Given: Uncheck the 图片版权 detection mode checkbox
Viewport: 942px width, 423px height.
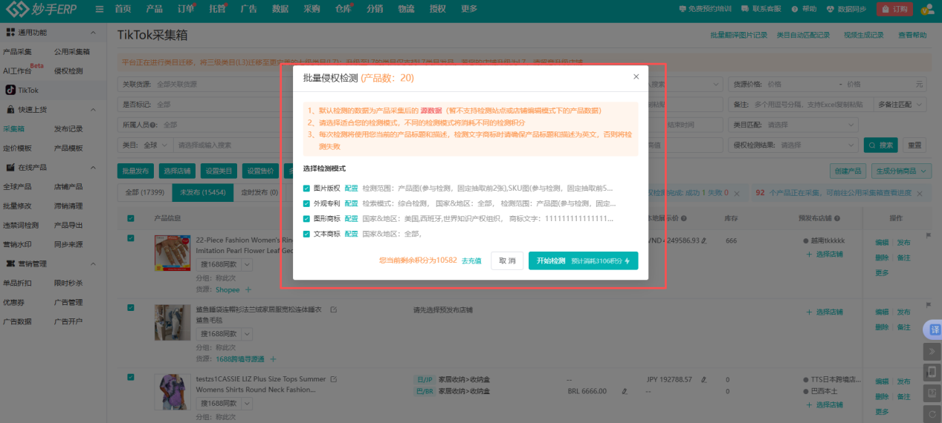Looking at the screenshot, I should pyautogui.click(x=307, y=188).
